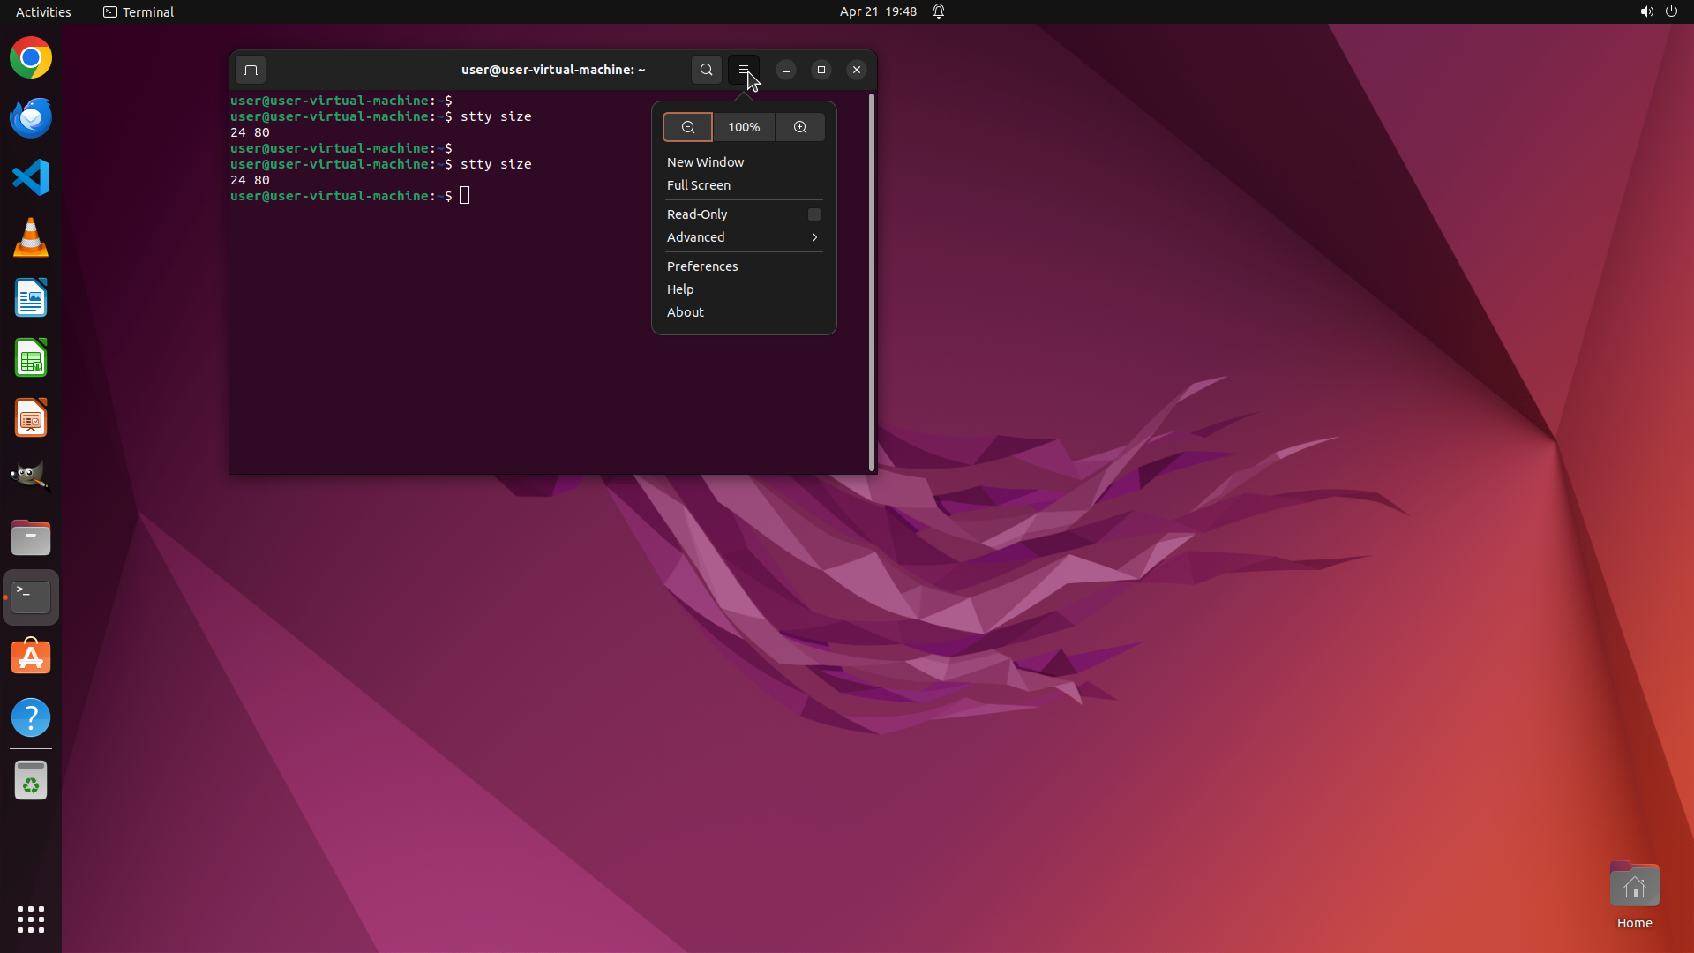Open Visual Studio Code from dock
This screenshot has width=1694, height=953.
point(31,177)
